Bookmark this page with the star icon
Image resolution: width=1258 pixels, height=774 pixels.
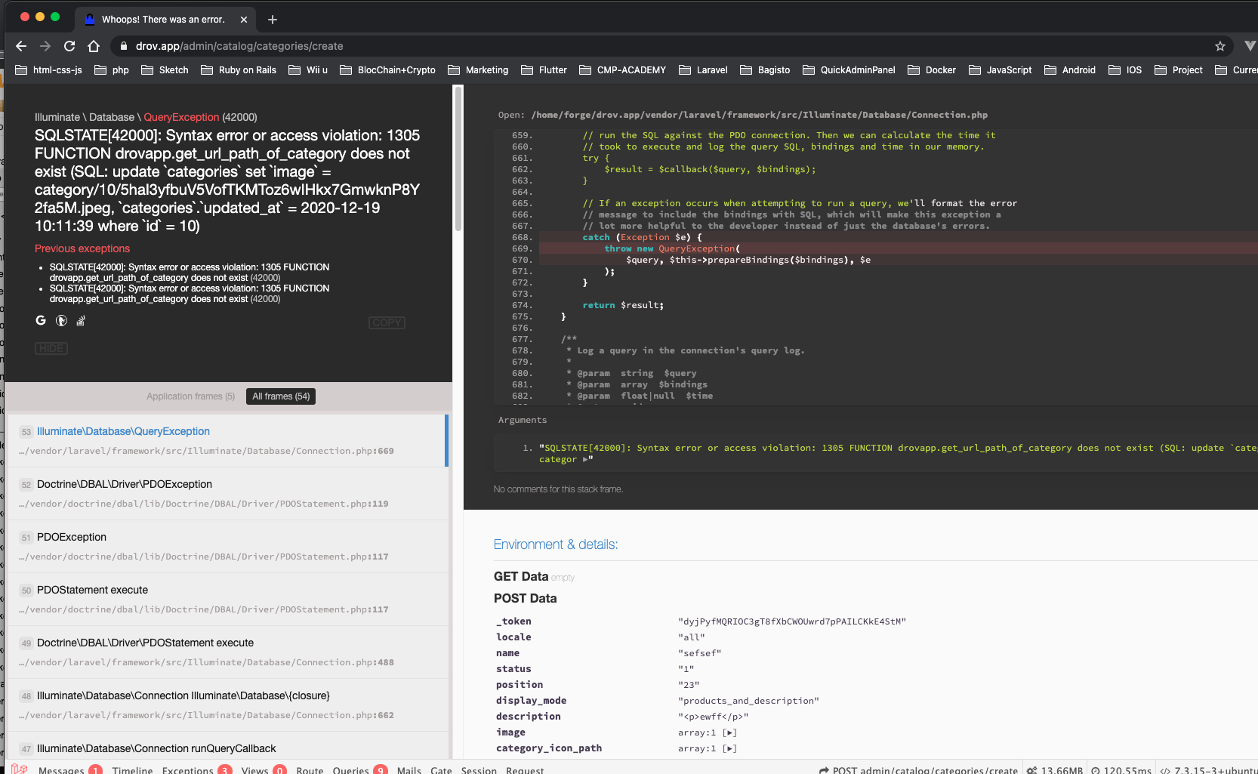(x=1220, y=46)
